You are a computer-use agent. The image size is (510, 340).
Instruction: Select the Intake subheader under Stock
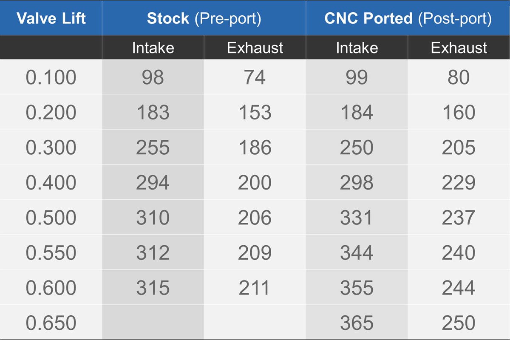pos(153,47)
